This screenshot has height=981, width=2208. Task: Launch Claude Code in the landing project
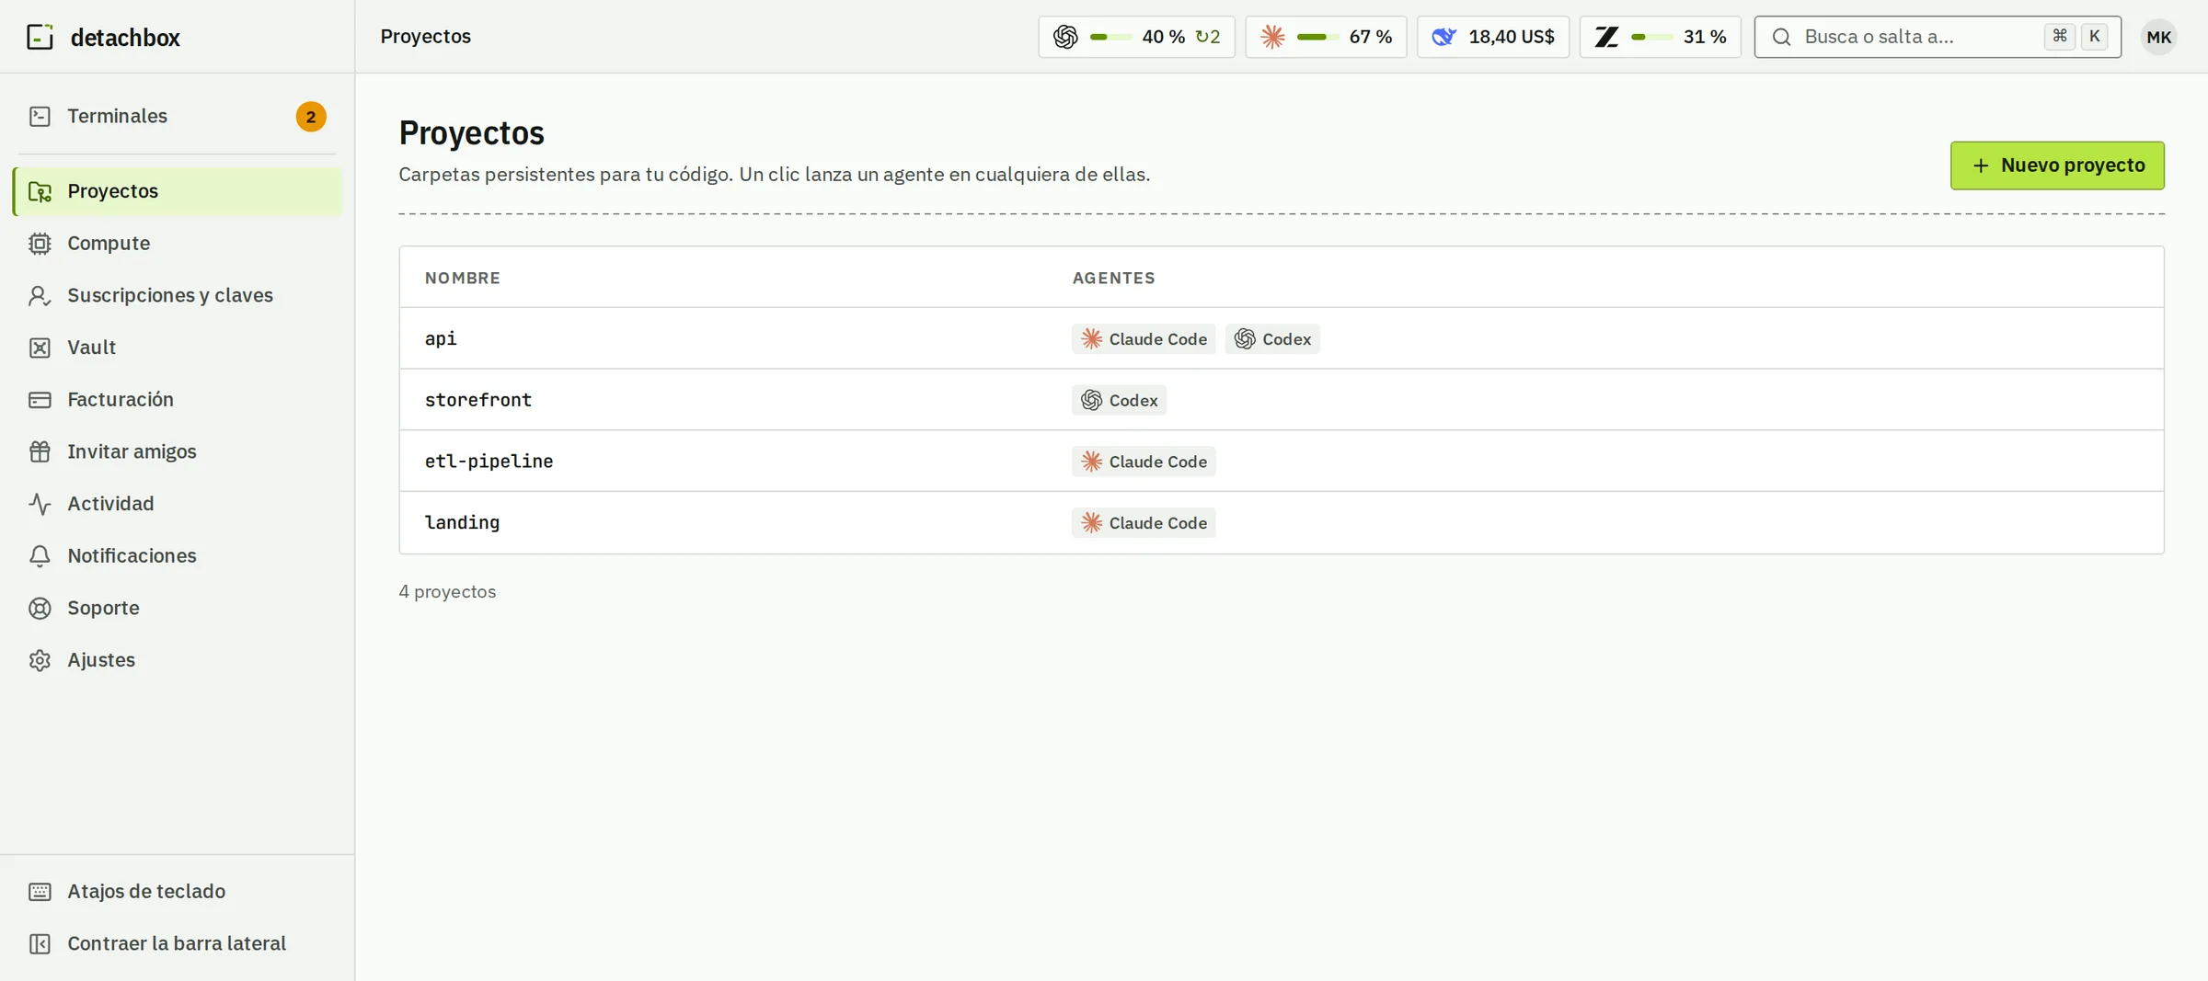pos(1144,523)
